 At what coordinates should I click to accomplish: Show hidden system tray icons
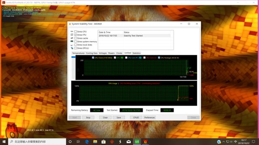pos(223,141)
